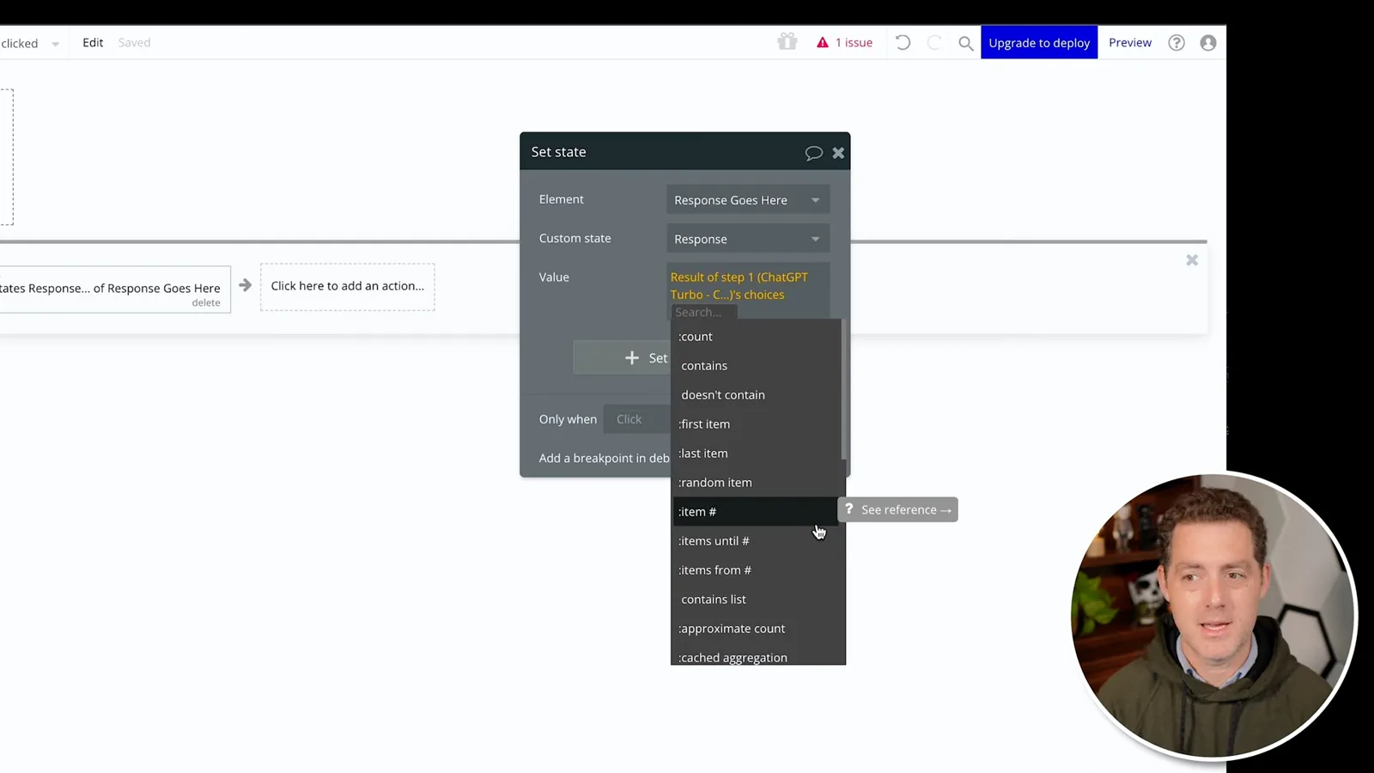Click the undo arrow icon
Screen dimensions: 1374x773
click(903, 42)
